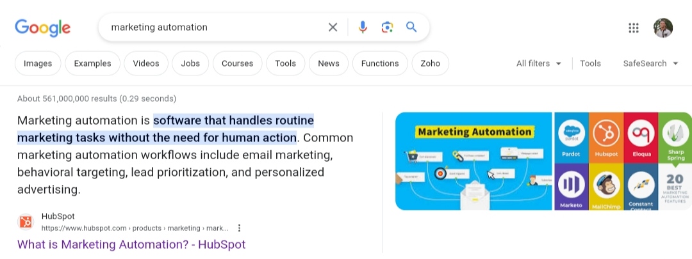Image resolution: width=692 pixels, height=259 pixels.
Task: Click the Eloqua logo tile
Action: (641, 138)
